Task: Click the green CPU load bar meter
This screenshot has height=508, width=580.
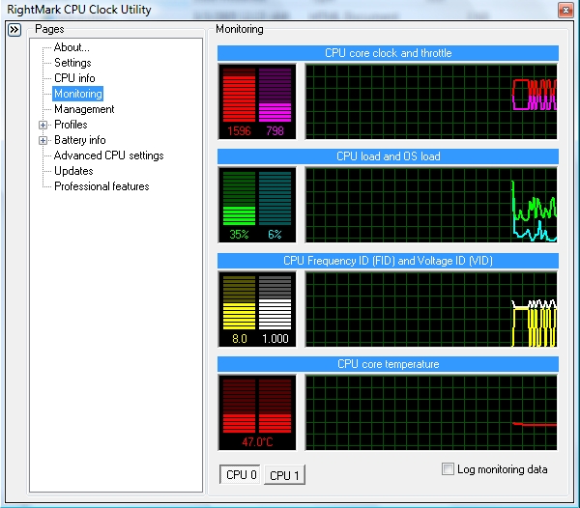Action: point(239,198)
